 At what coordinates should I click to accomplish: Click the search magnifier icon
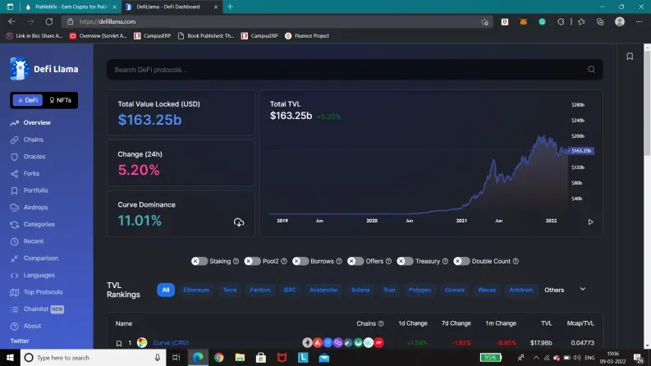[591, 70]
